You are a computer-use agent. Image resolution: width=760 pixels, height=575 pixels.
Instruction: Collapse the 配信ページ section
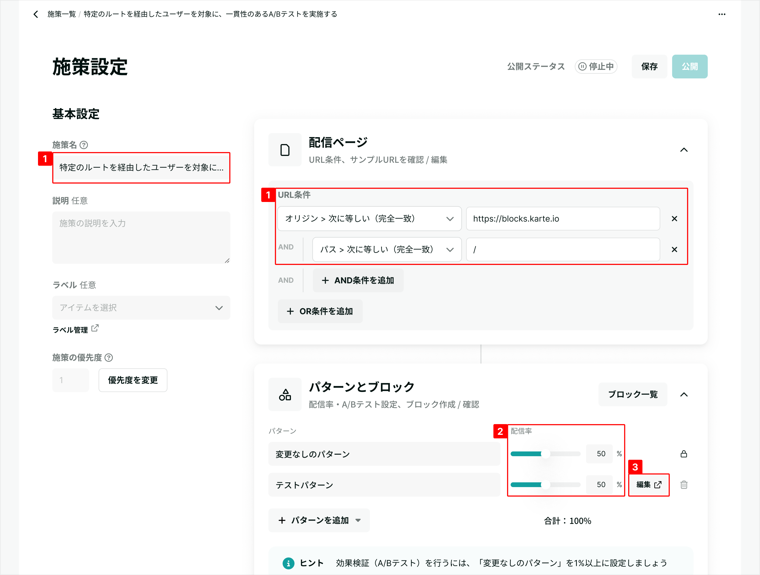pos(684,150)
